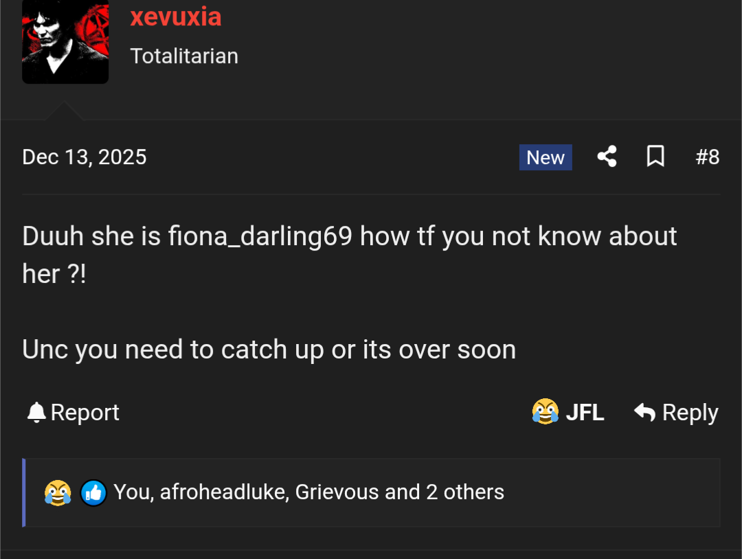Screen dimensions: 742x559
Task: Click the blue New badge
Action: 546,157
